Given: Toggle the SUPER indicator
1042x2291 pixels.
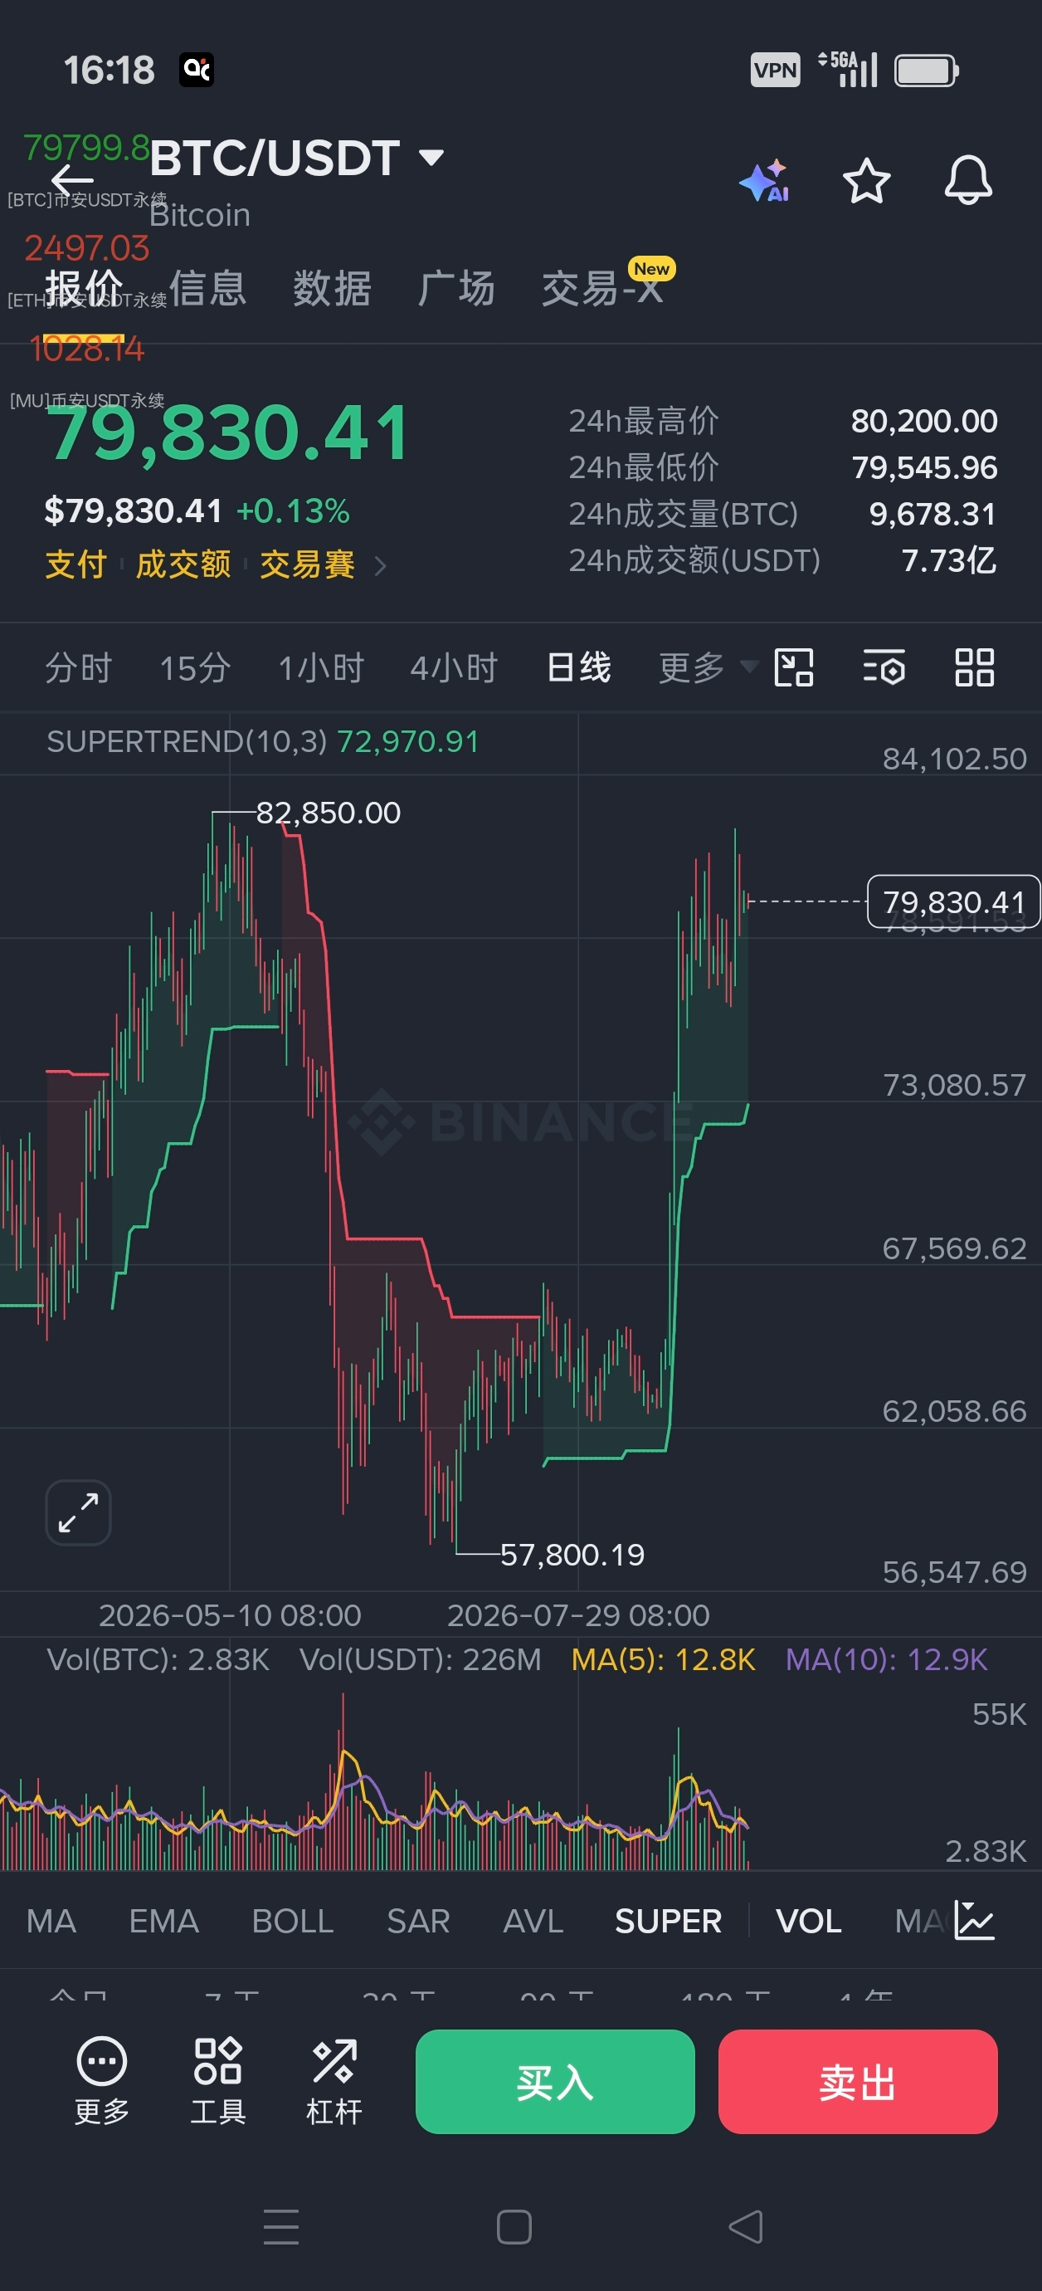Looking at the screenshot, I should 668,1921.
